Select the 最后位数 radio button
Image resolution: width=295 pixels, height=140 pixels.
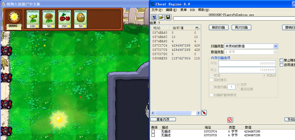pyautogui.click(x=238, y=89)
